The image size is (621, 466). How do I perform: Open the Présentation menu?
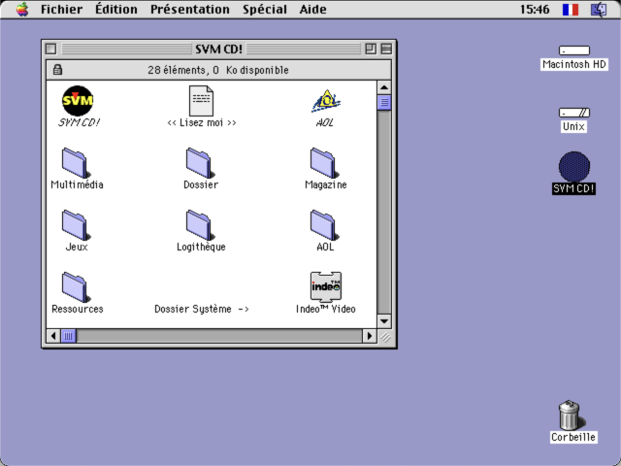coord(190,9)
